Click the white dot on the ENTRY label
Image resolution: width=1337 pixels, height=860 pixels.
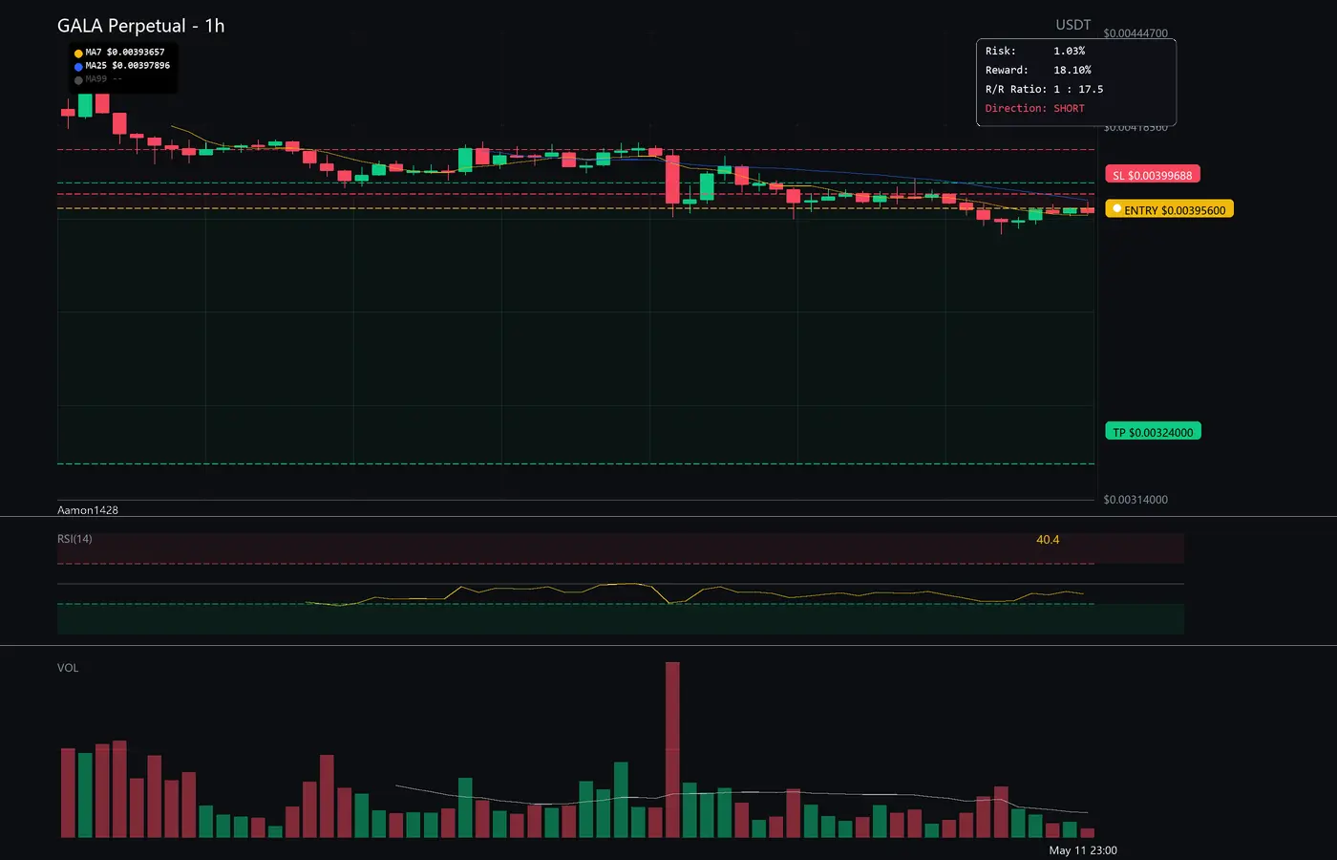(x=1116, y=208)
